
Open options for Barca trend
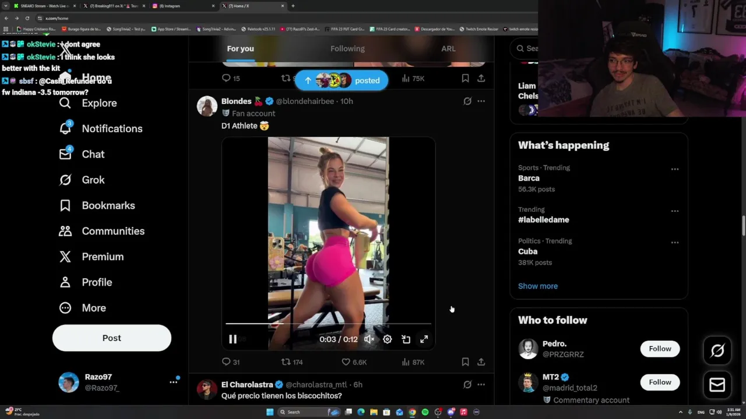[674, 169]
